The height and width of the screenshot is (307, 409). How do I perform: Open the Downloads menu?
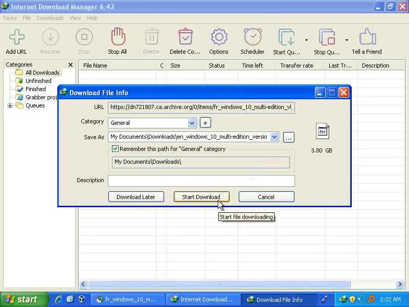[x=50, y=18]
